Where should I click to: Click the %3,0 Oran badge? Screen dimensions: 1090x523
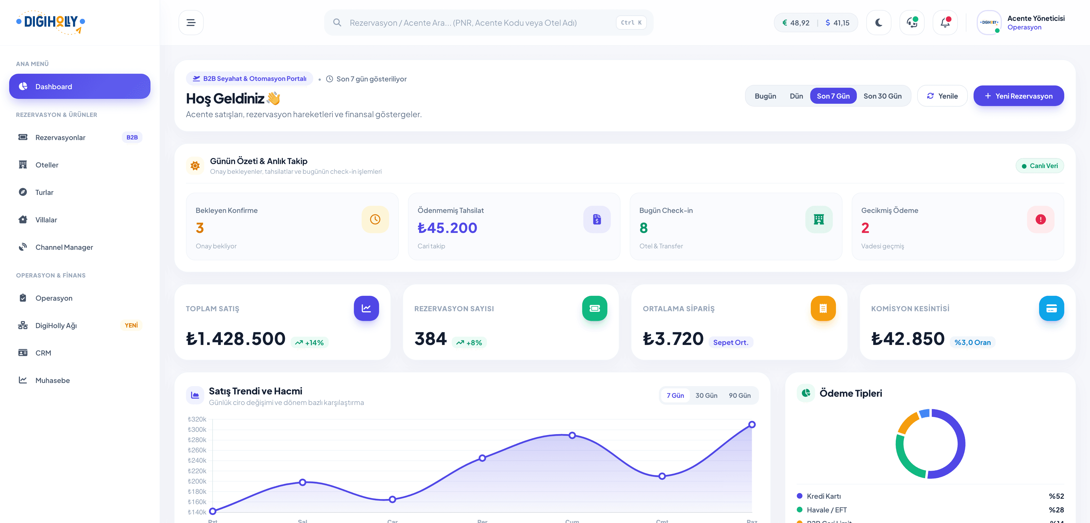coord(972,342)
